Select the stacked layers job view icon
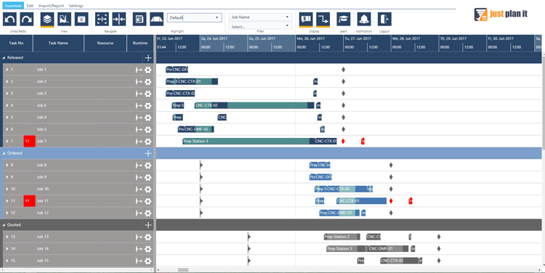 pyautogui.click(x=47, y=19)
